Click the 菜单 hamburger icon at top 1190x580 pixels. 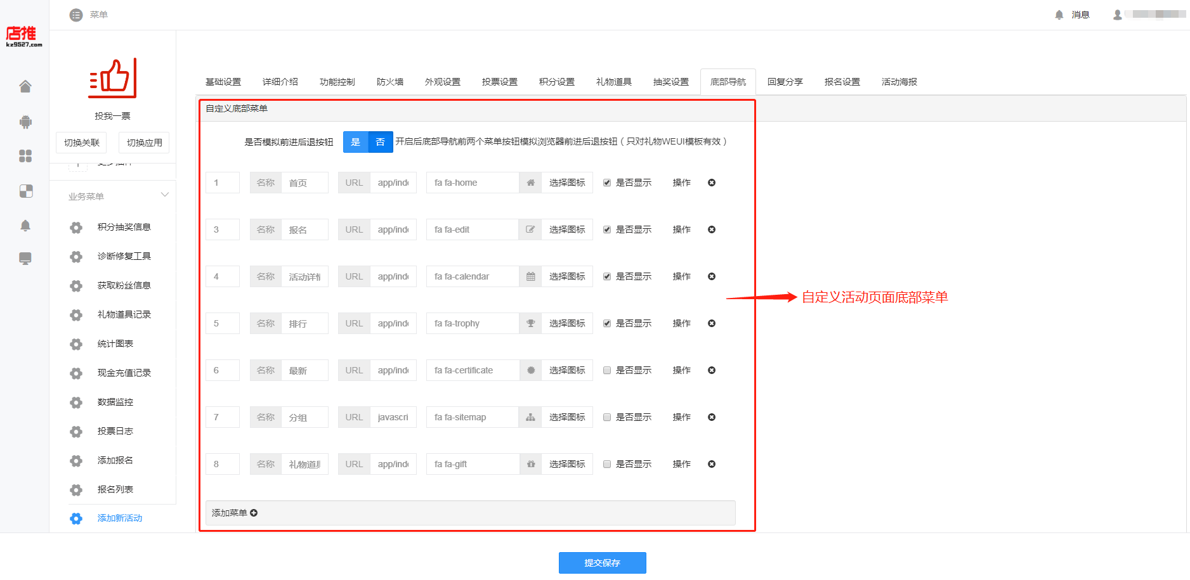76,15
